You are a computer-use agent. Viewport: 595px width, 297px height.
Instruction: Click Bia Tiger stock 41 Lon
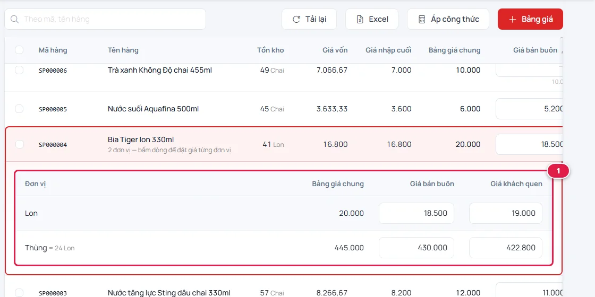[273, 144]
